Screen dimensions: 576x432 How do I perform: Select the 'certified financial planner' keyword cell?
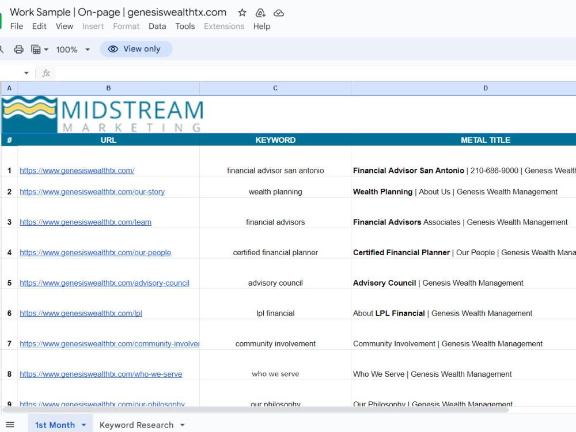pyautogui.click(x=275, y=243)
